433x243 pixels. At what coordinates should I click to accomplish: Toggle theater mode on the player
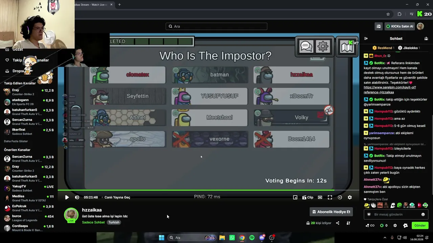tap(320, 197)
